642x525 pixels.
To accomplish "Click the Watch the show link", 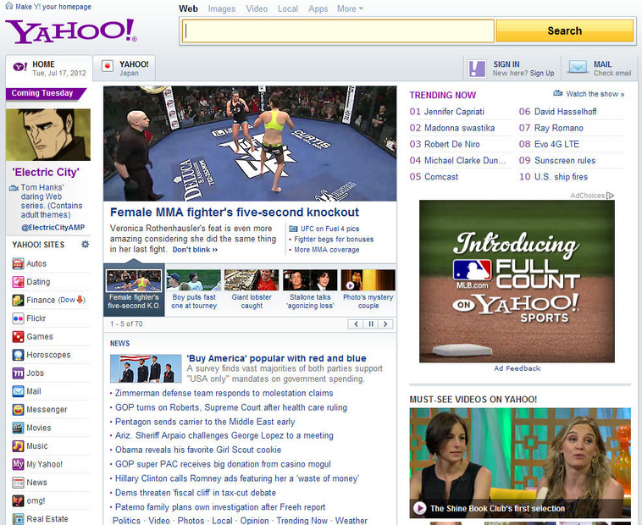I will tap(595, 94).
